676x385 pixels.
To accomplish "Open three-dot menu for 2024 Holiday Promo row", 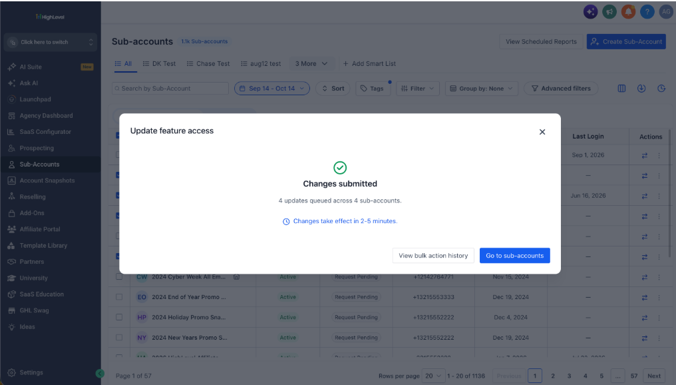I will pos(659,318).
